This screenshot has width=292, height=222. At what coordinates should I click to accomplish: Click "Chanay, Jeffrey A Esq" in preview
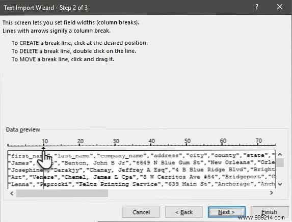click(127, 170)
